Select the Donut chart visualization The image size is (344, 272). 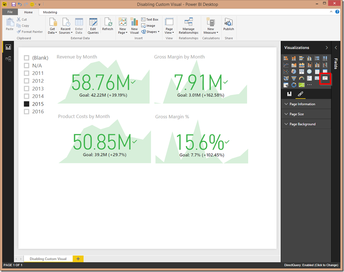click(294, 85)
